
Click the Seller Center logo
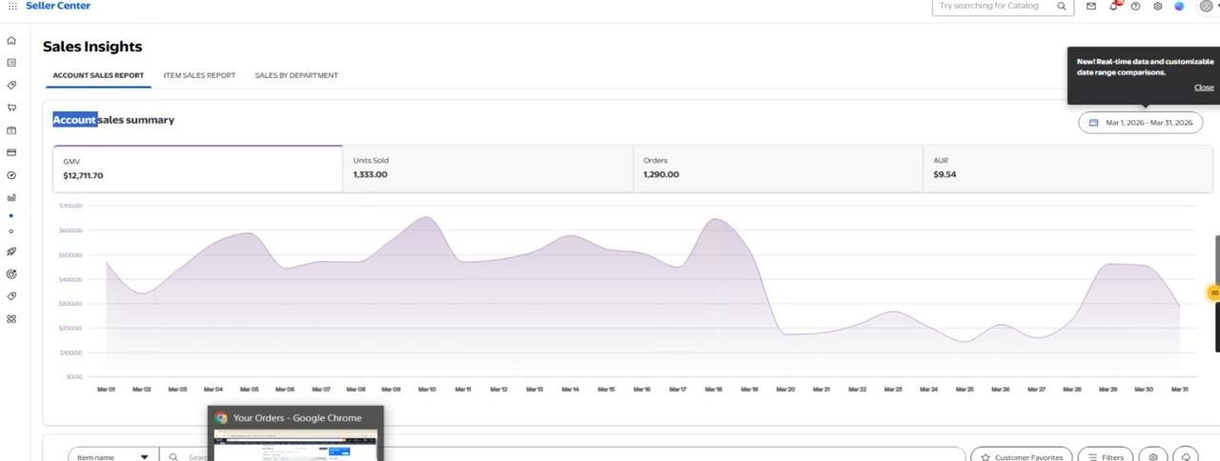tap(58, 6)
